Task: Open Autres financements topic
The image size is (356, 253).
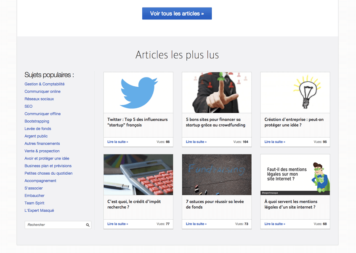Action: [x=42, y=144]
